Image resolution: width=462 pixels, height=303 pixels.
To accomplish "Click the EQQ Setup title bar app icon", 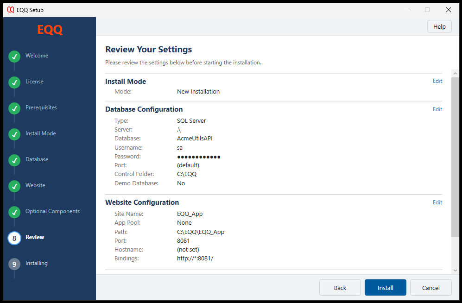I will click(x=11, y=10).
